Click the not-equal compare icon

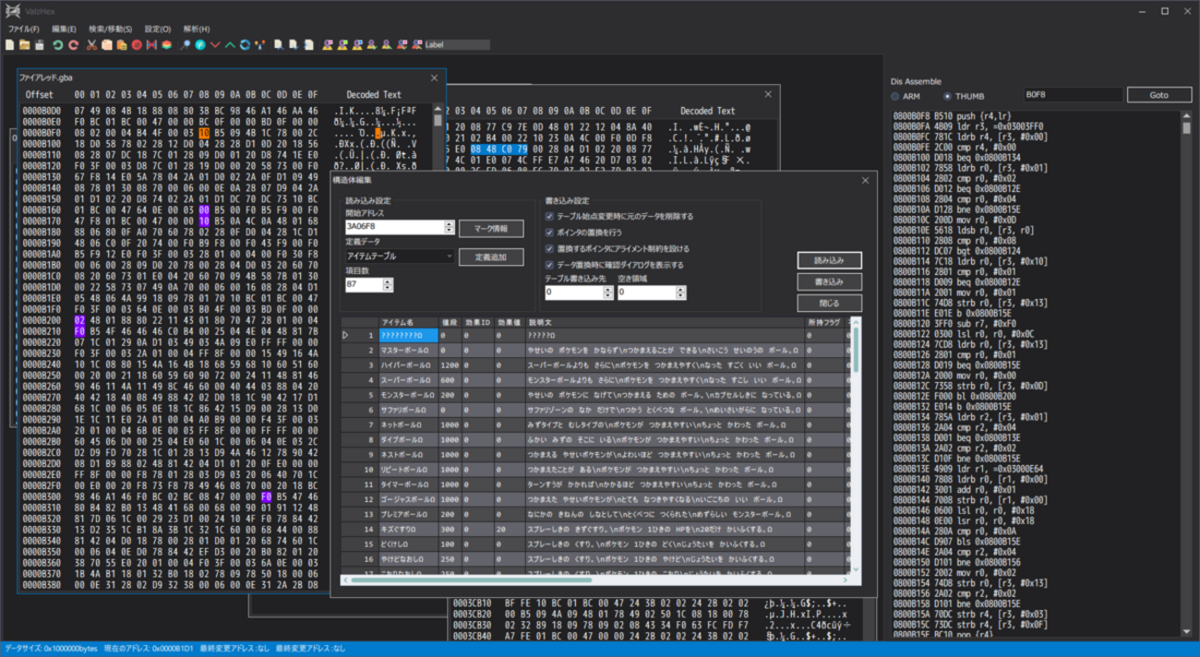(x=200, y=44)
